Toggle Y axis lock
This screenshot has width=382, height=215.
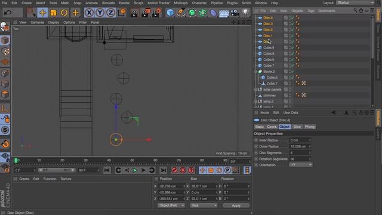100,13
